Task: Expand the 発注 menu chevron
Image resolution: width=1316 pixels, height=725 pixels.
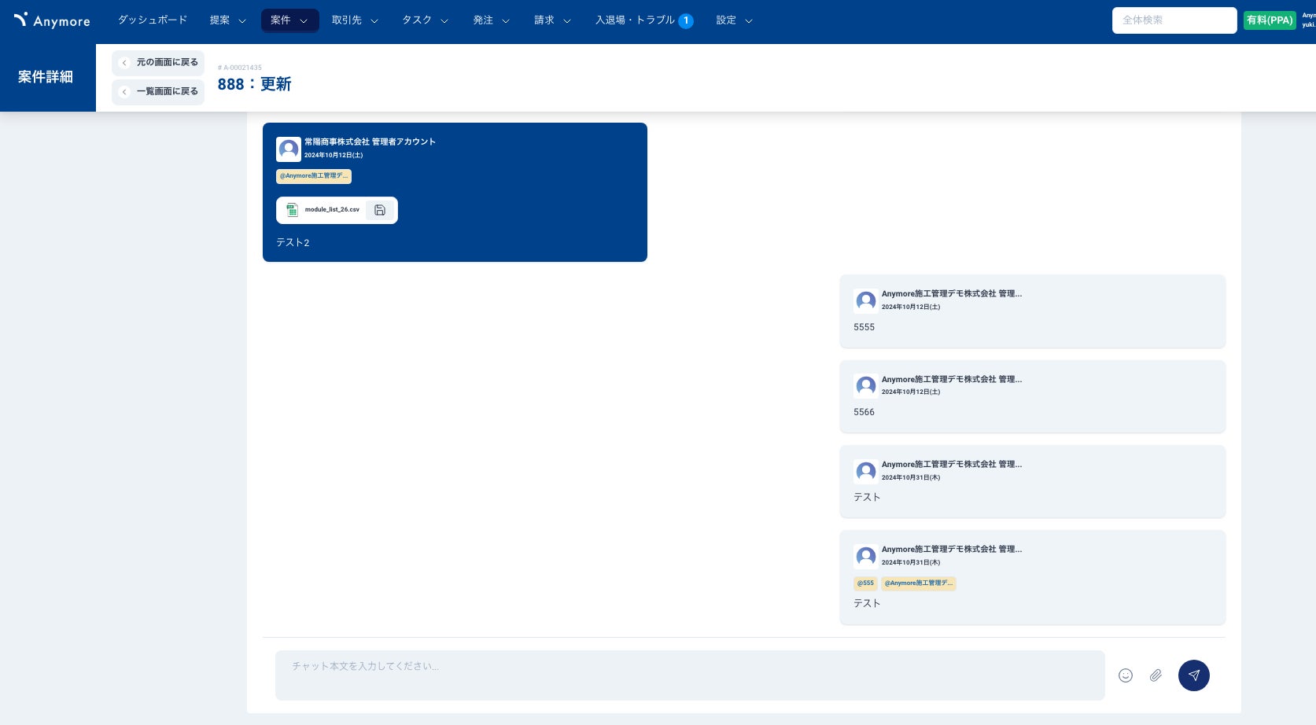Action: point(506,21)
